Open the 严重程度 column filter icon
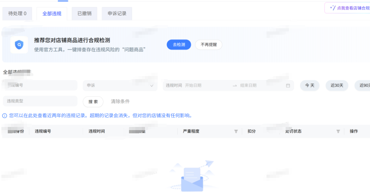Image resolution: width=370 pixels, height=192 pixels. pyautogui.click(x=236, y=131)
